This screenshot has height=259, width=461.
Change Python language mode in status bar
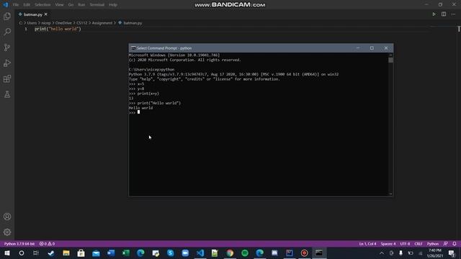point(433,244)
